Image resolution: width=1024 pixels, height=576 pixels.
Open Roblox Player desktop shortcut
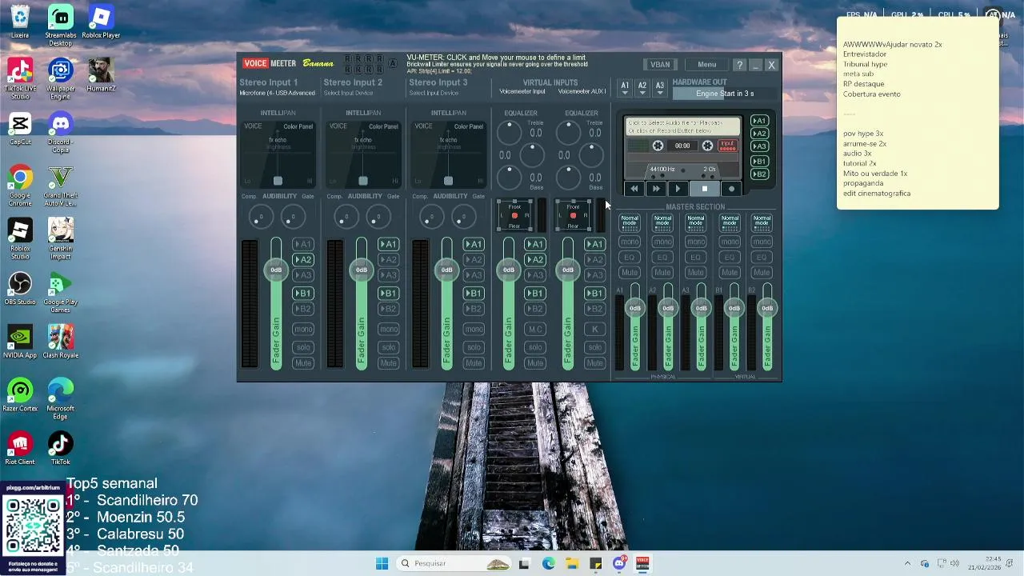click(101, 22)
